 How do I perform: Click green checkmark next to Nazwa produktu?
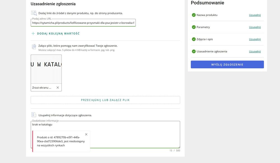coord(194,15)
